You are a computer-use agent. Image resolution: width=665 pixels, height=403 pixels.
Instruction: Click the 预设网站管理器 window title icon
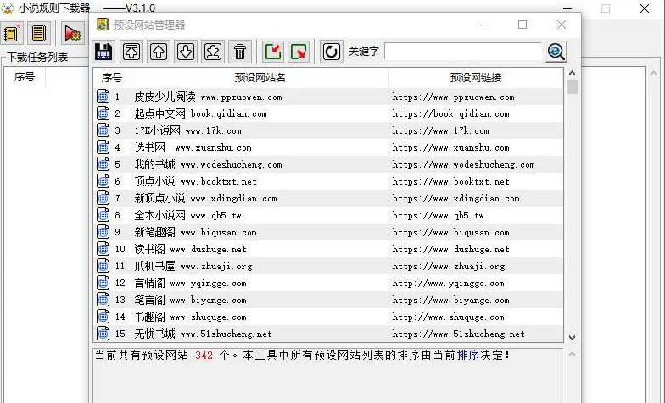click(102, 25)
